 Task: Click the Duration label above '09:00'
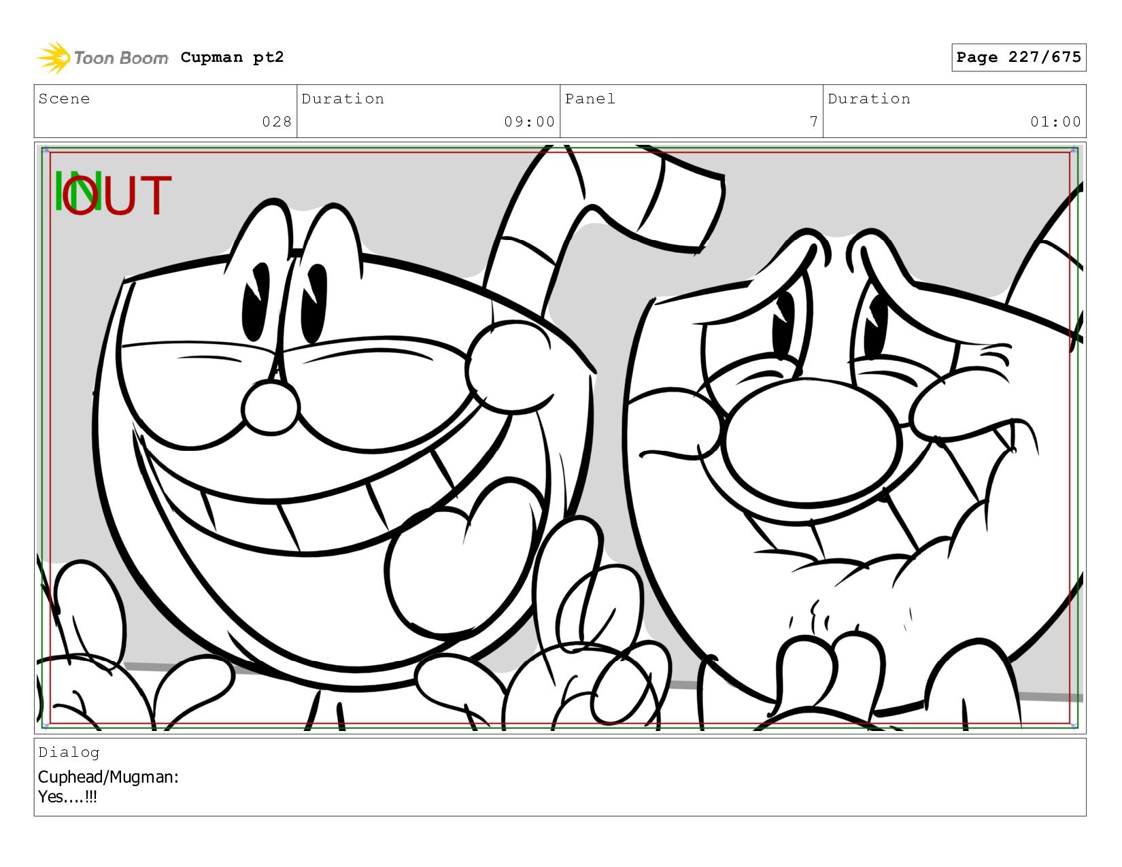tap(343, 99)
